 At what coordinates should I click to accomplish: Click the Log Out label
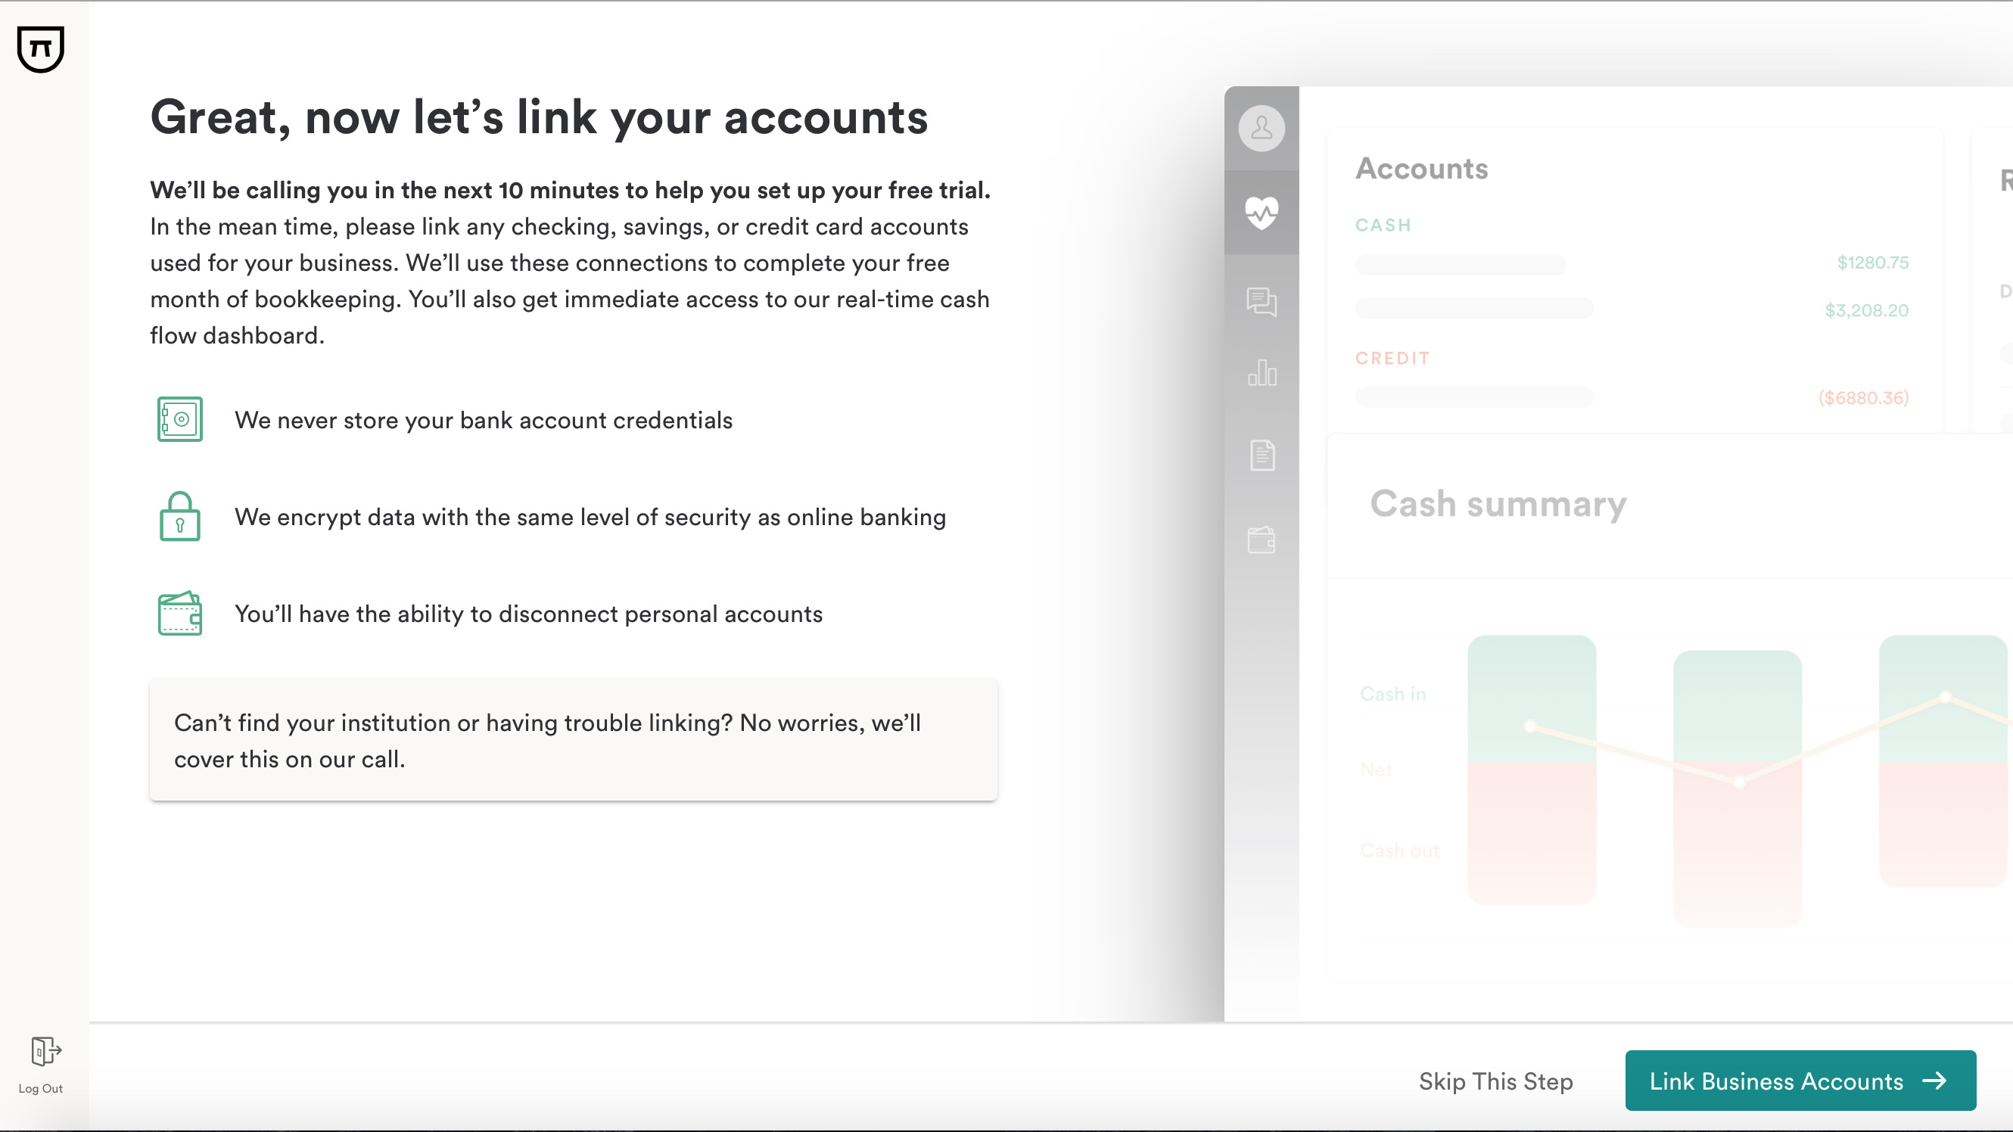(x=41, y=1088)
